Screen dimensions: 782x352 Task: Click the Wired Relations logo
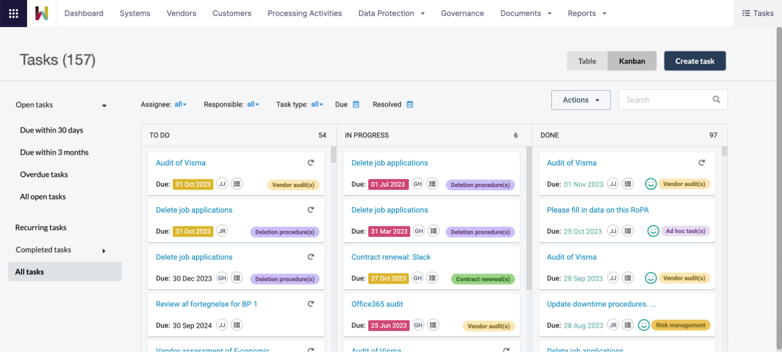[42, 13]
